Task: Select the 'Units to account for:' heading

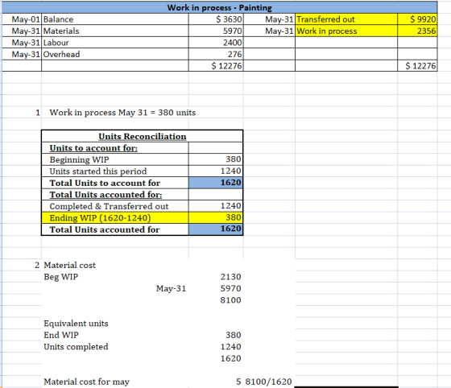Action: 93,148
